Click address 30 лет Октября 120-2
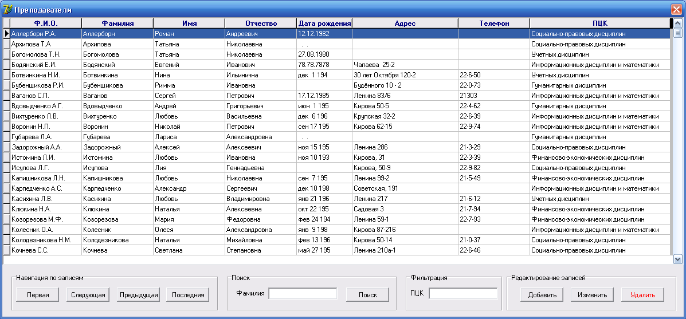 coord(405,75)
